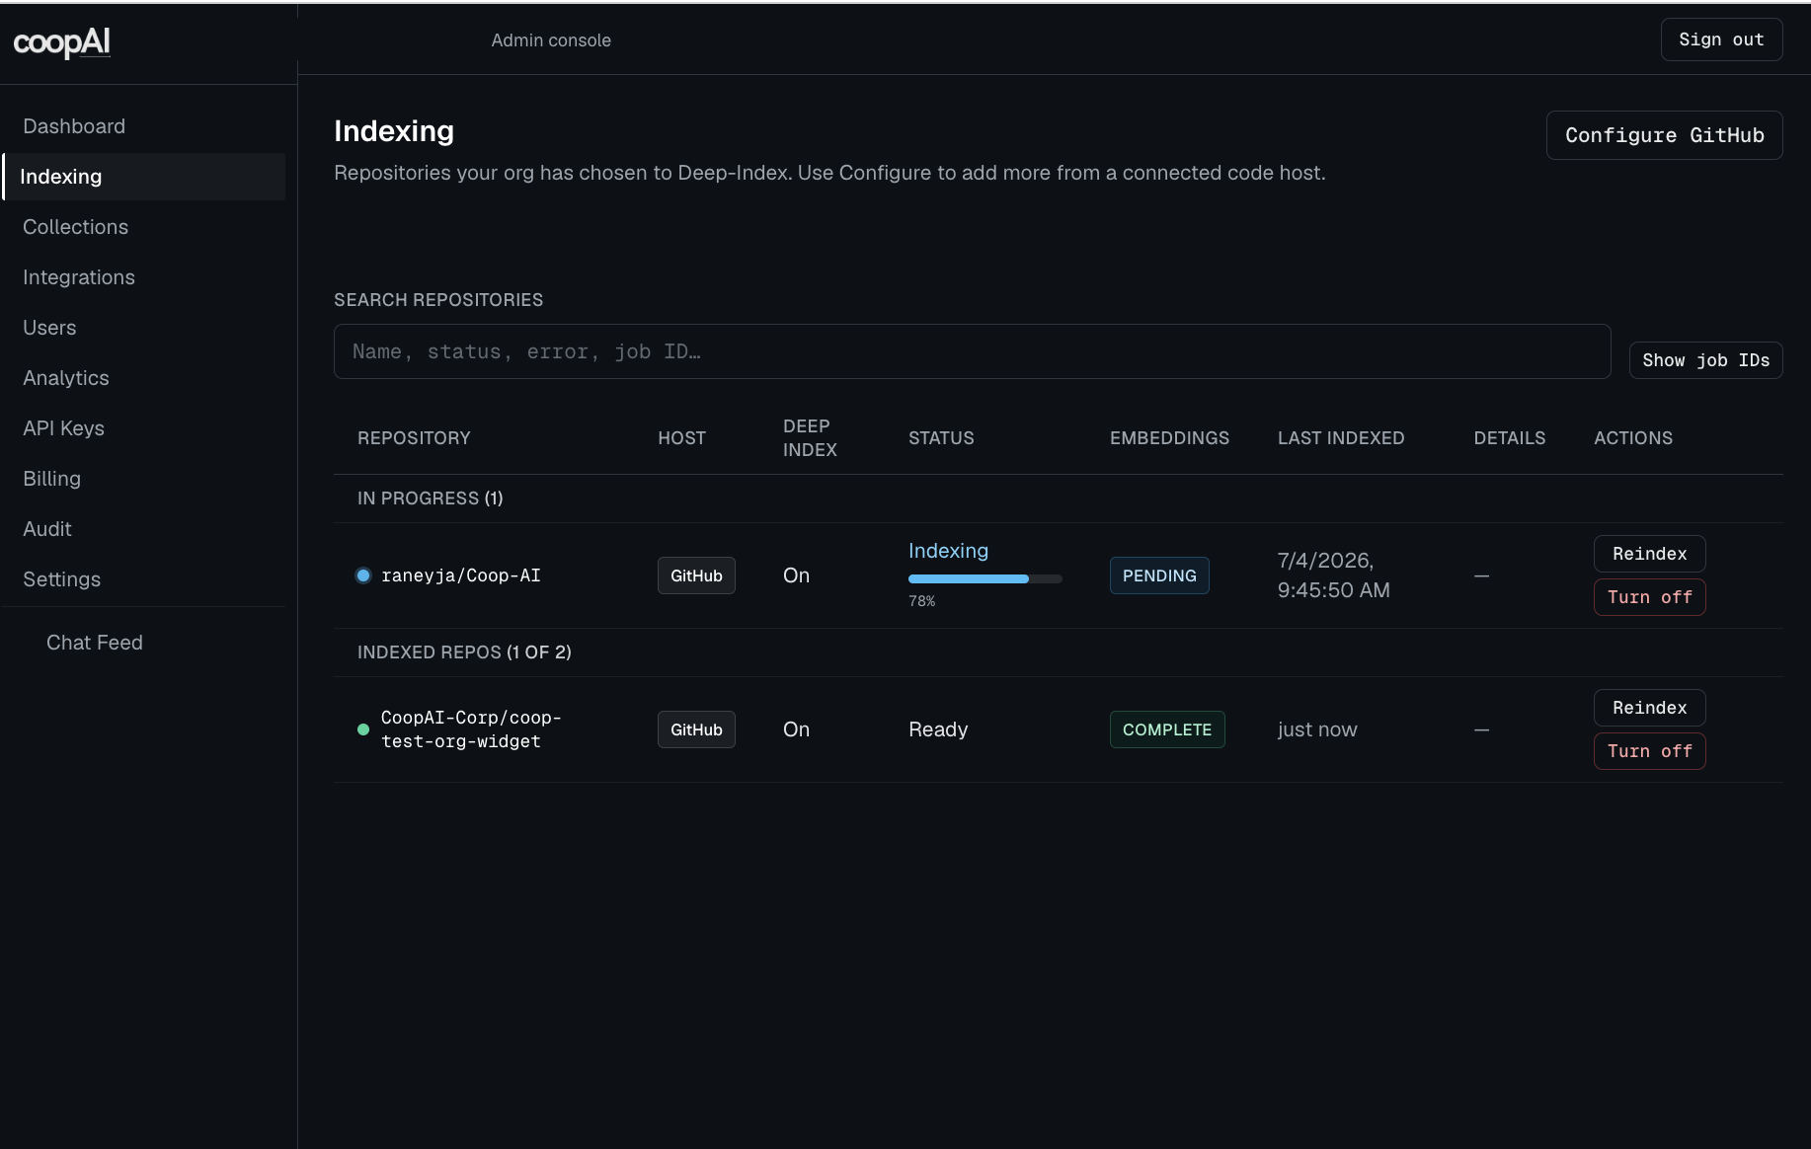1811x1149 pixels.
Task: Click the COMPLETE embeddings badge
Action: pyautogui.click(x=1167, y=729)
